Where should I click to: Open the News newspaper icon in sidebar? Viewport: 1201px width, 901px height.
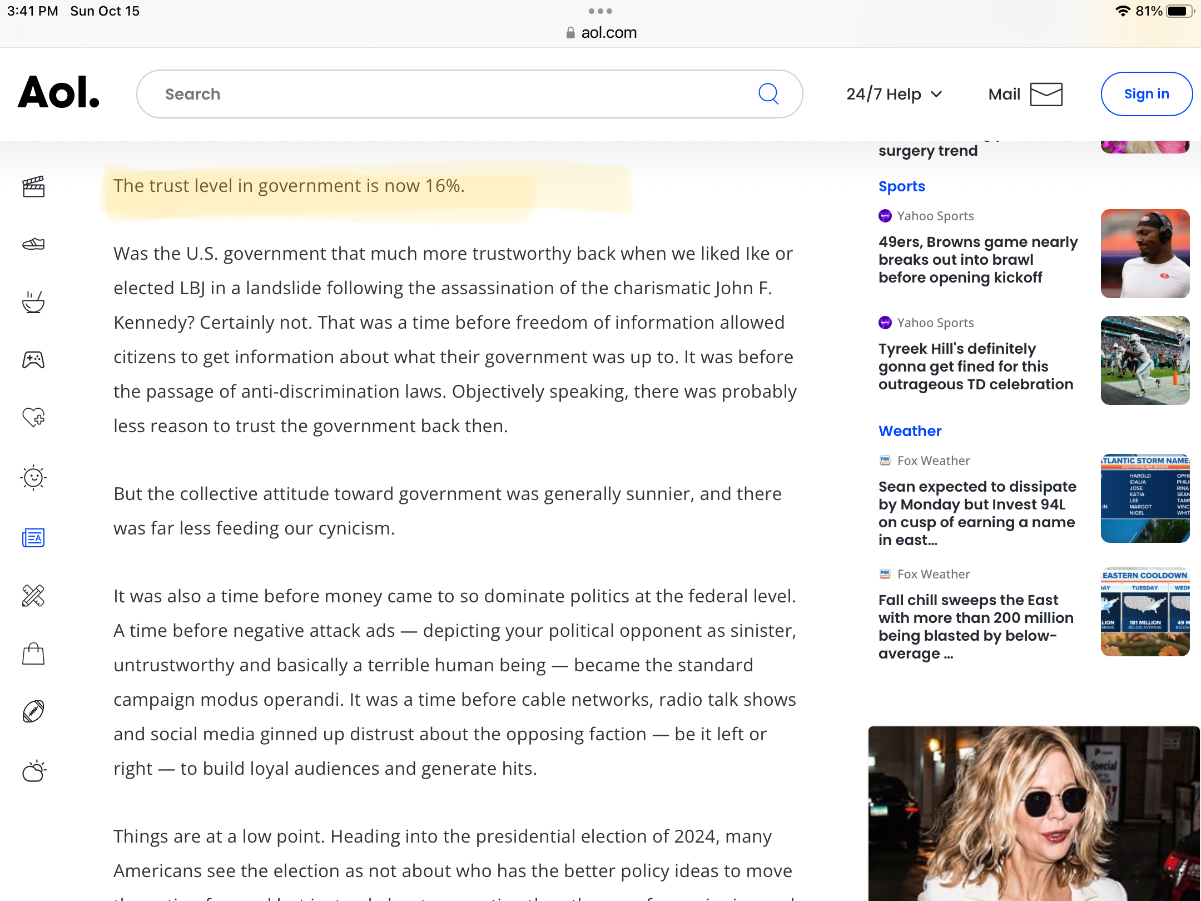click(x=33, y=538)
